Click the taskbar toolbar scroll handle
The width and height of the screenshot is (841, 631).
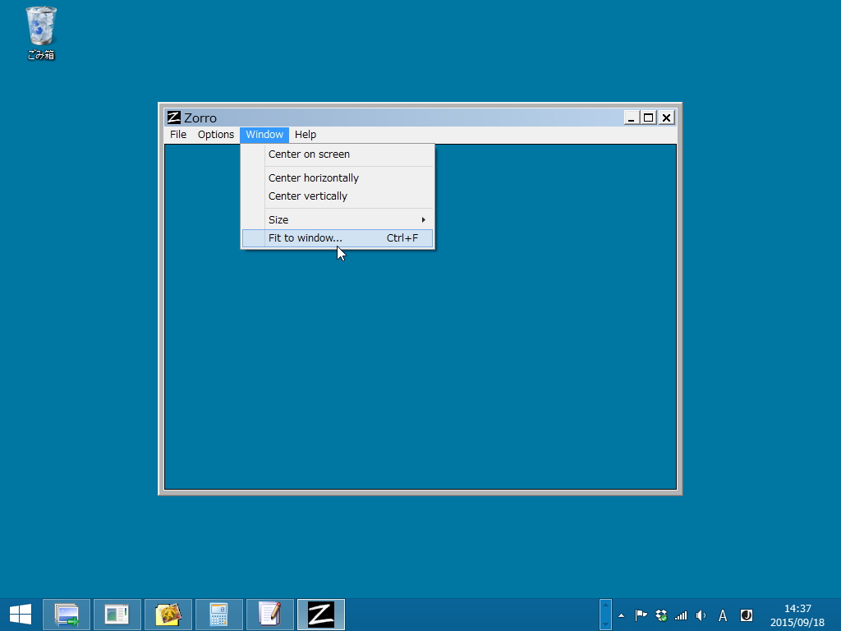[x=605, y=615]
